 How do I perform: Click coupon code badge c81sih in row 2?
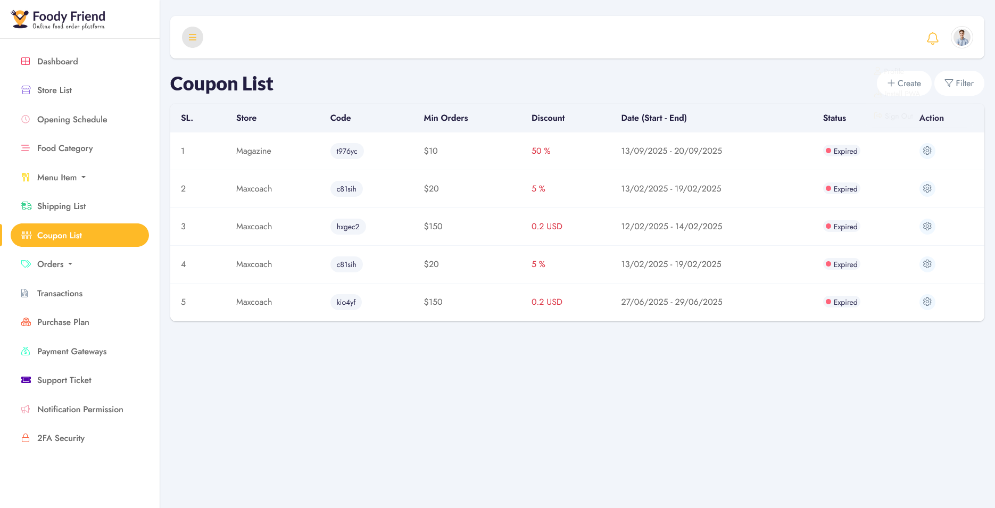pos(346,189)
